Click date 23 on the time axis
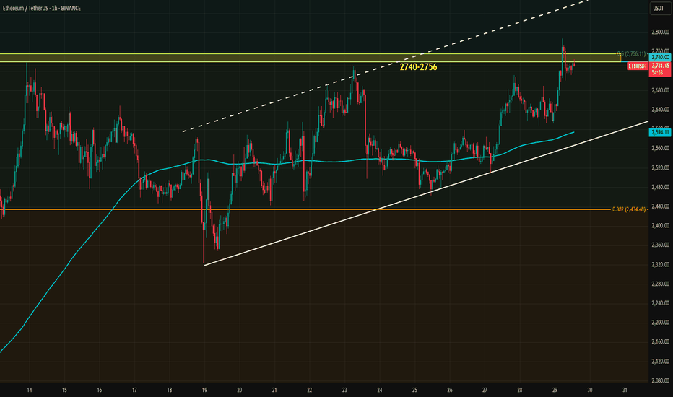The width and height of the screenshot is (673, 397). pyautogui.click(x=344, y=390)
